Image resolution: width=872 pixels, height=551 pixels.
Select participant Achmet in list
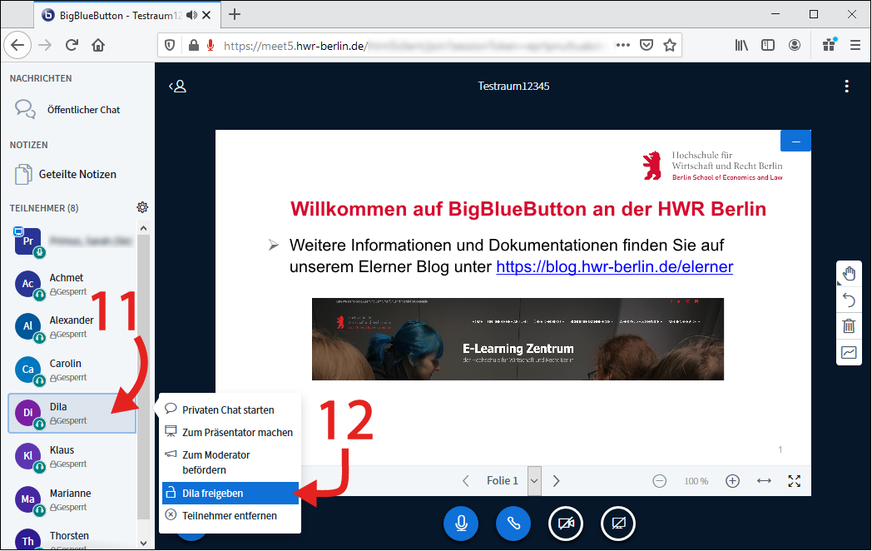pos(72,284)
